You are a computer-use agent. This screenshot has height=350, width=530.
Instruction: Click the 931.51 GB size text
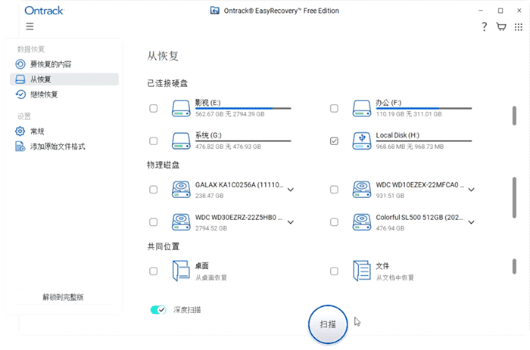click(x=390, y=196)
